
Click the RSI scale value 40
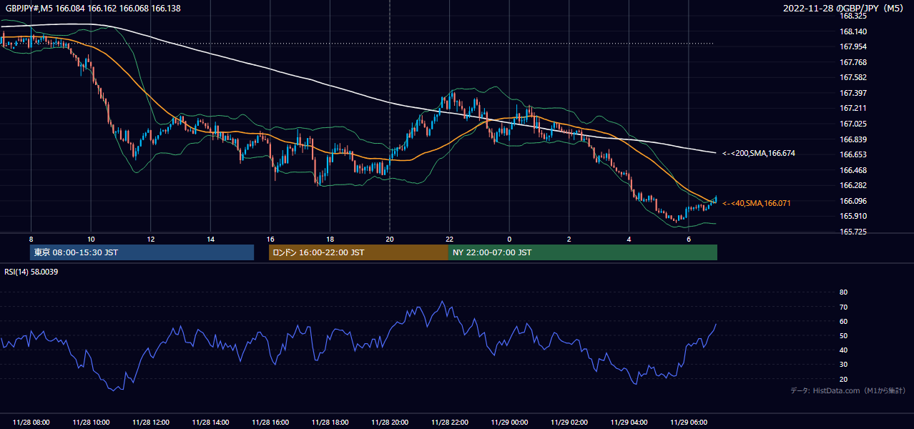[x=843, y=350]
